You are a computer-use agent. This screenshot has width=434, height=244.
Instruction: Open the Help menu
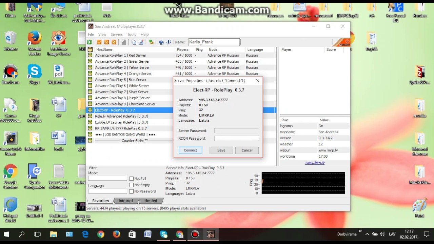tap(144, 34)
